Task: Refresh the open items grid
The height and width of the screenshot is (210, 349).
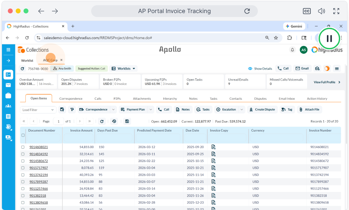Action: [x=102, y=121]
